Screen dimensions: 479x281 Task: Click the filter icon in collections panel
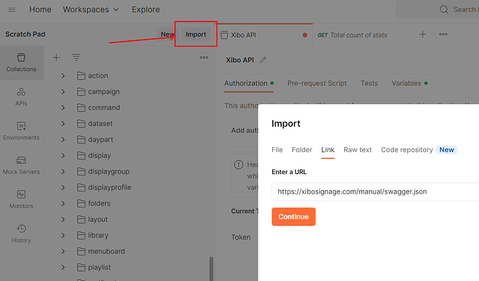[x=76, y=58]
